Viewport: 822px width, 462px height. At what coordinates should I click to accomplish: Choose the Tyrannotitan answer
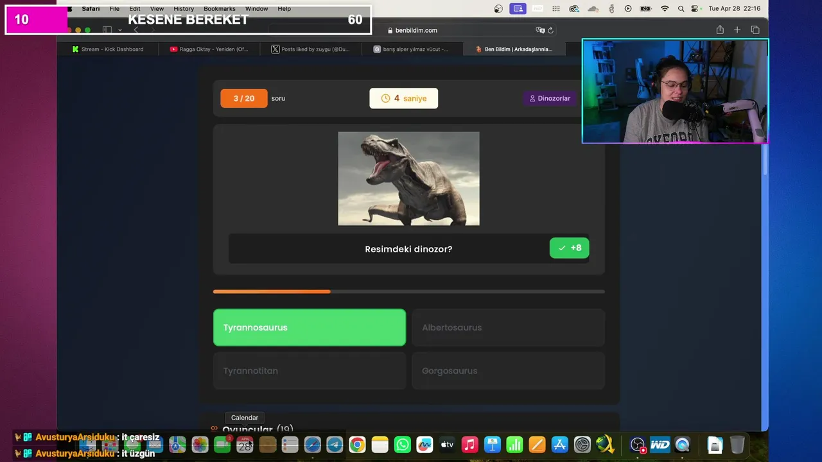coord(310,371)
